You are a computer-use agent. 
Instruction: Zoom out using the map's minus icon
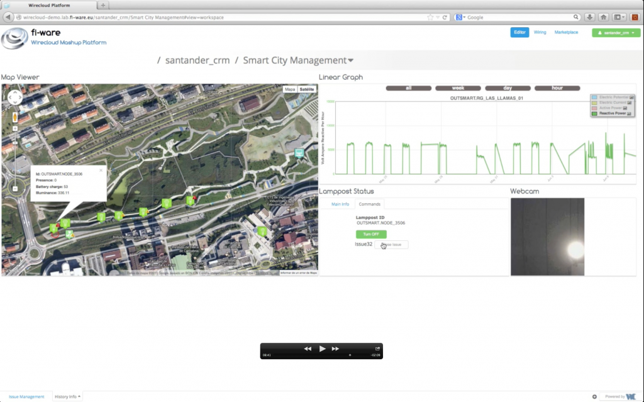point(14,188)
